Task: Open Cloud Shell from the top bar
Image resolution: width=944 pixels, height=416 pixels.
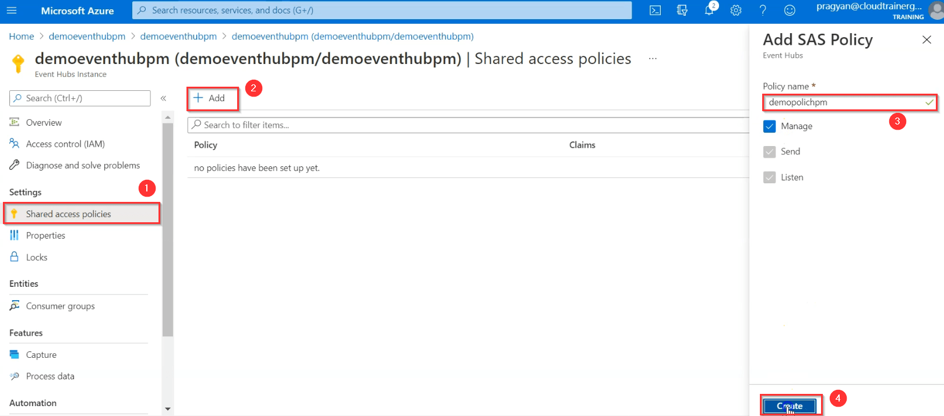Action: tap(655, 10)
